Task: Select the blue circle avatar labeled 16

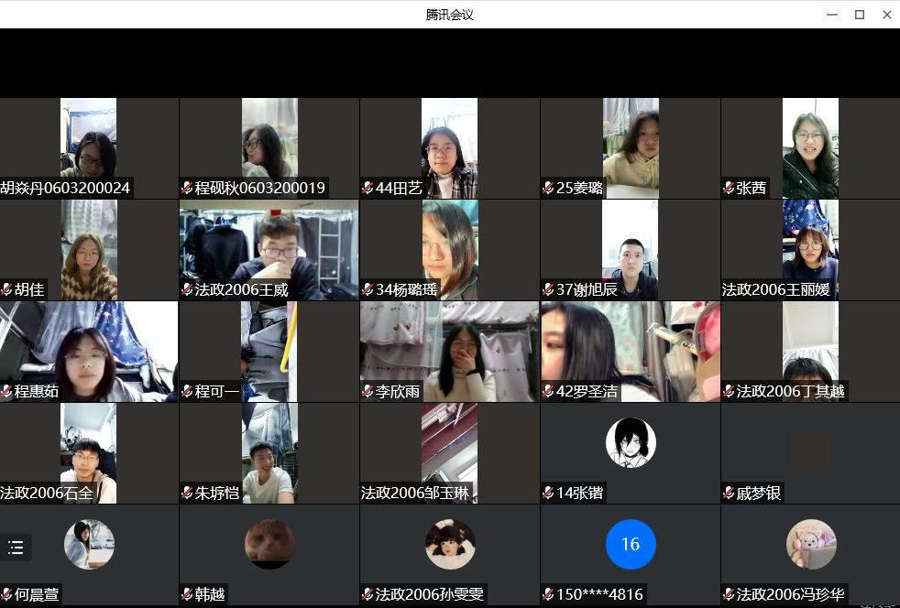Action: coord(631,544)
